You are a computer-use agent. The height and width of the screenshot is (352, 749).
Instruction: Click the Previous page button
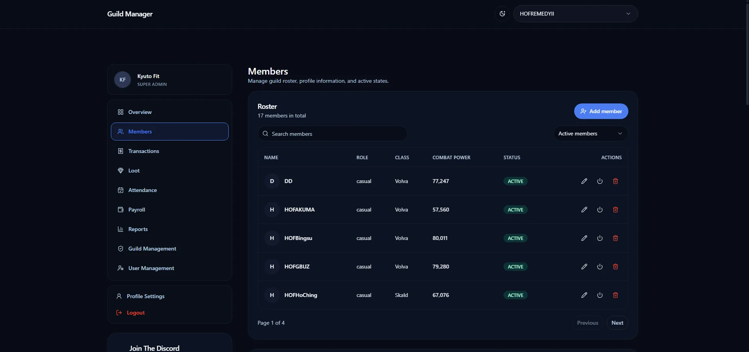click(x=587, y=323)
